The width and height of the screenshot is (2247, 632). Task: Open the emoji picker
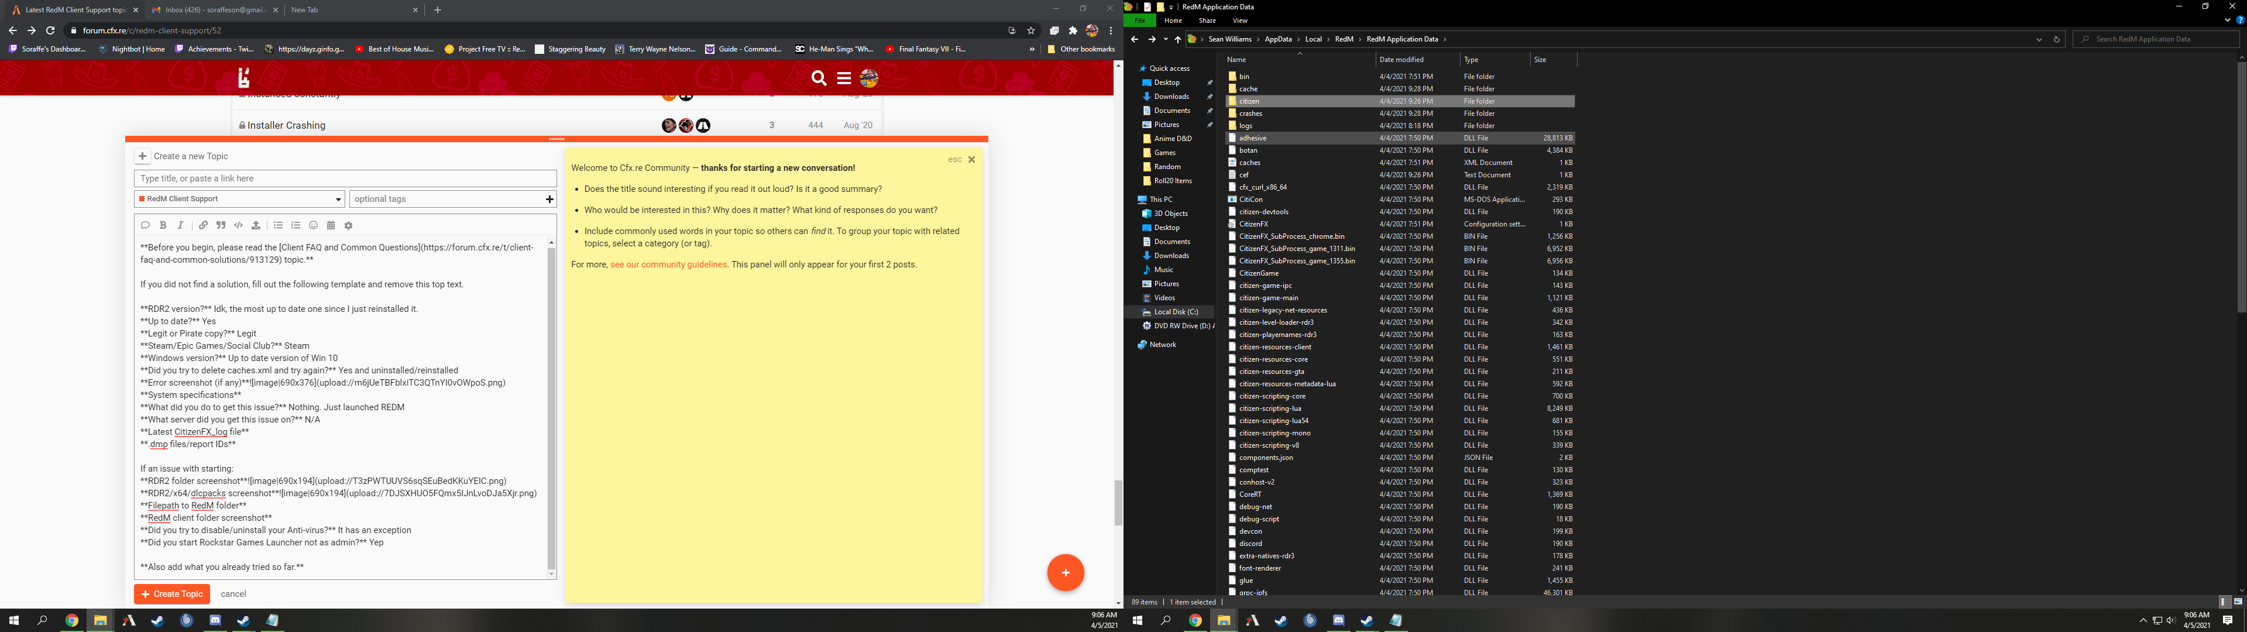tap(313, 225)
